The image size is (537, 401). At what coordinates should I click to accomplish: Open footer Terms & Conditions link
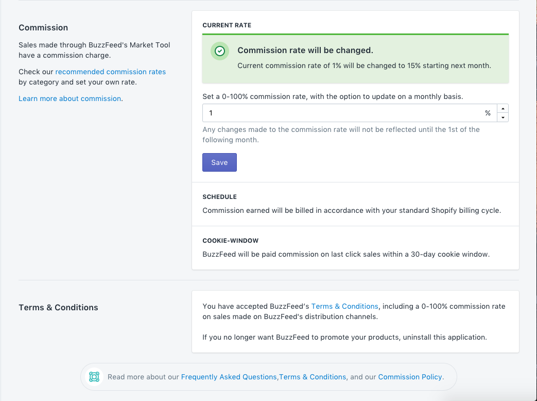(x=313, y=377)
